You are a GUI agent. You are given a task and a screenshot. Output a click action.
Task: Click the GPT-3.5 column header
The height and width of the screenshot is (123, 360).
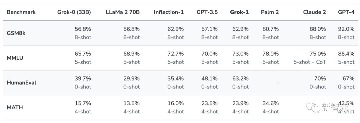click(207, 12)
